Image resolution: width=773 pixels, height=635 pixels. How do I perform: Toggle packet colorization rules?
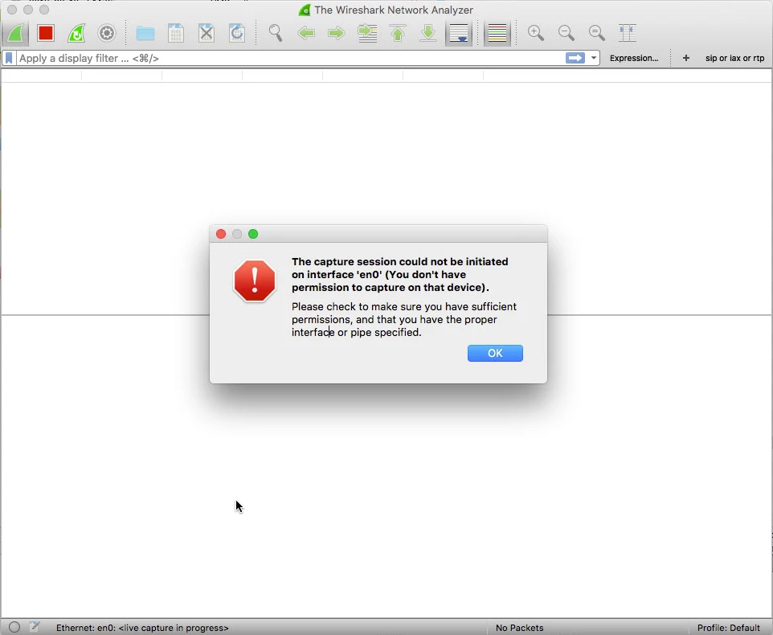click(x=497, y=34)
